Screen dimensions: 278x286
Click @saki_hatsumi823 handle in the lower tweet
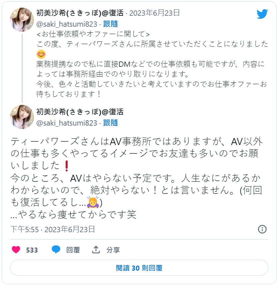coord(67,123)
